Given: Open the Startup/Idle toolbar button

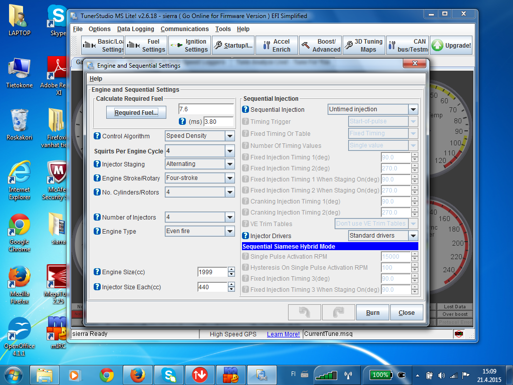Looking at the screenshot, I should [x=233, y=45].
